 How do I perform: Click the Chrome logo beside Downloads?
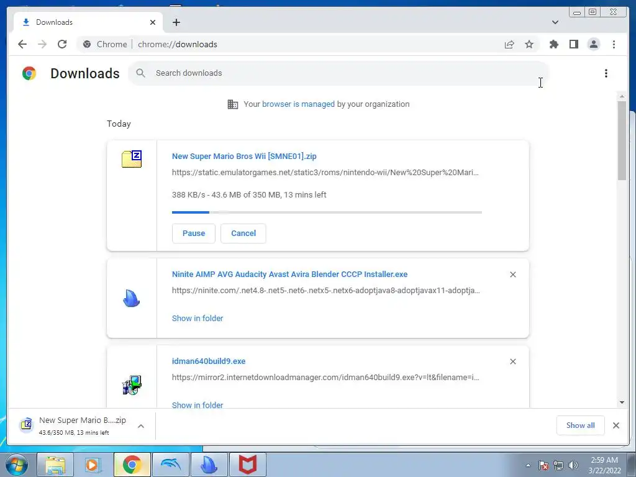tap(29, 73)
